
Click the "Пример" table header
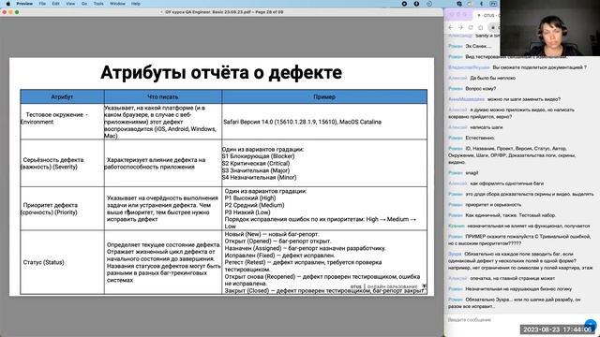pyautogui.click(x=324, y=97)
